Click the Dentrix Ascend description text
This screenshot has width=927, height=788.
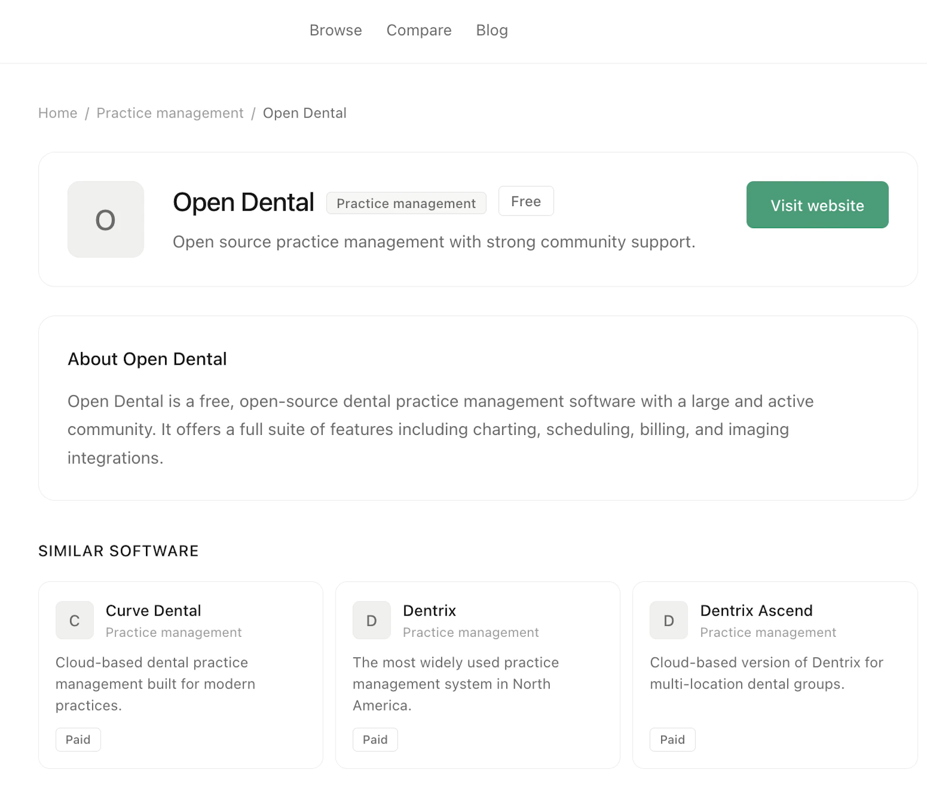tap(767, 673)
